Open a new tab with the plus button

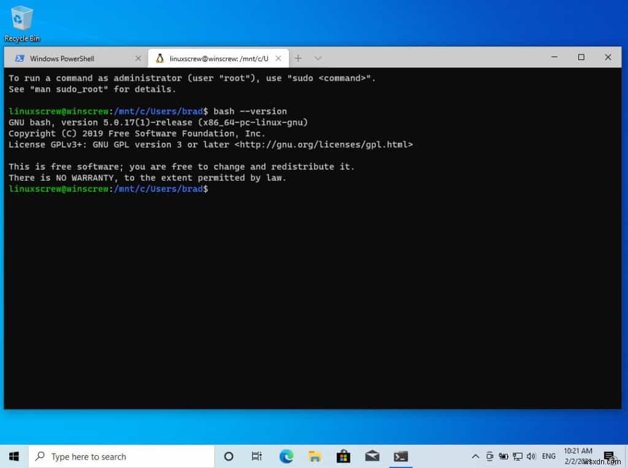(298, 58)
